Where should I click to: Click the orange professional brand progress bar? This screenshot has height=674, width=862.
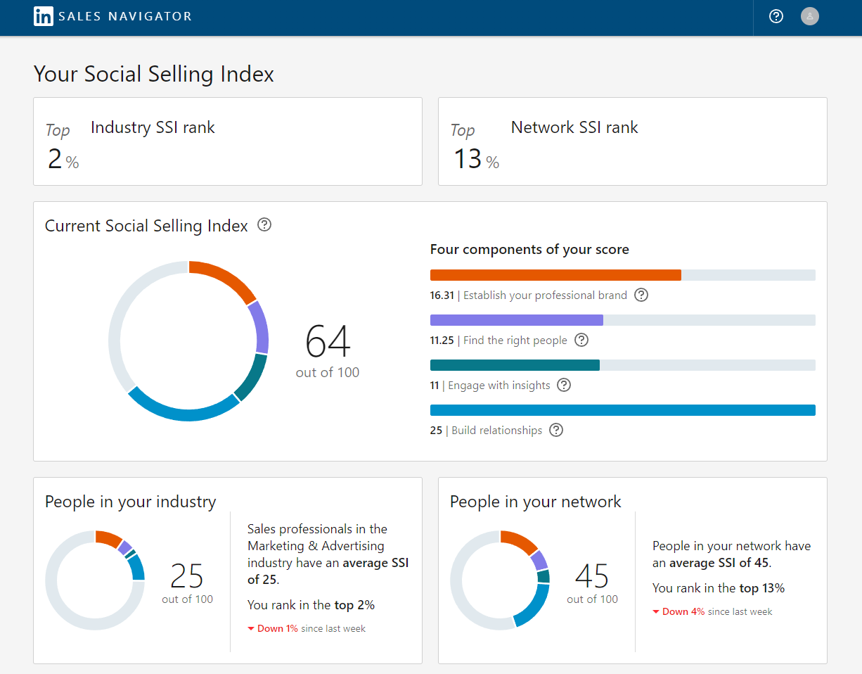click(x=555, y=274)
